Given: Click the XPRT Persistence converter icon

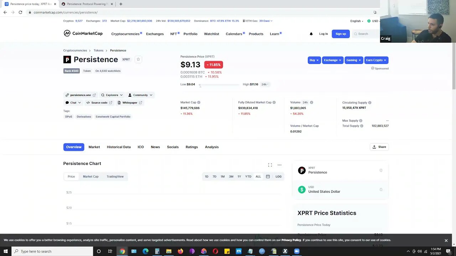Looking at the screenshot, I should (302, 170).
